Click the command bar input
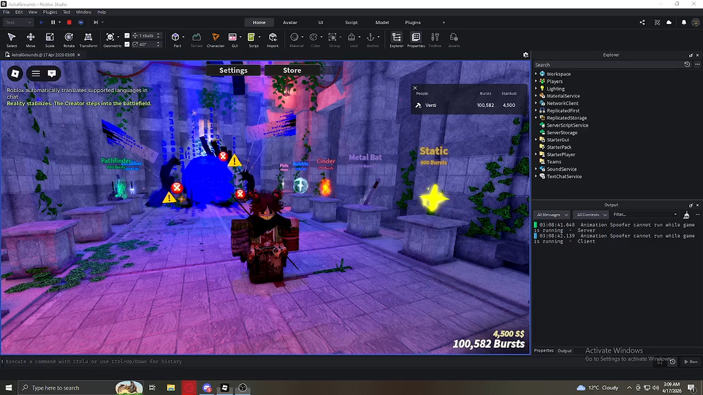 coord(327,361)
